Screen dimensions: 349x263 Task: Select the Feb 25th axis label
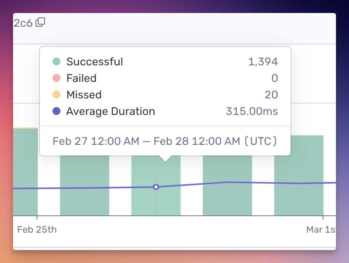[x=37, y=230]
